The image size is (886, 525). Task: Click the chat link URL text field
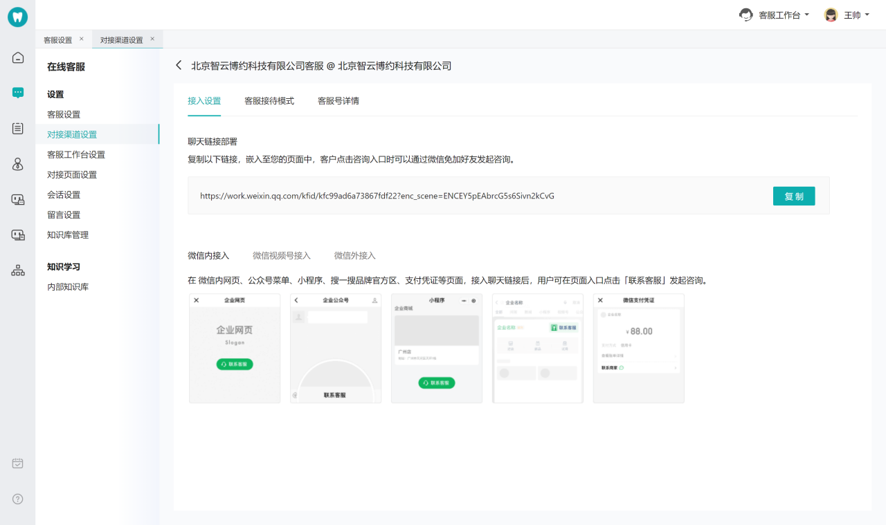(x=478, y=196)
